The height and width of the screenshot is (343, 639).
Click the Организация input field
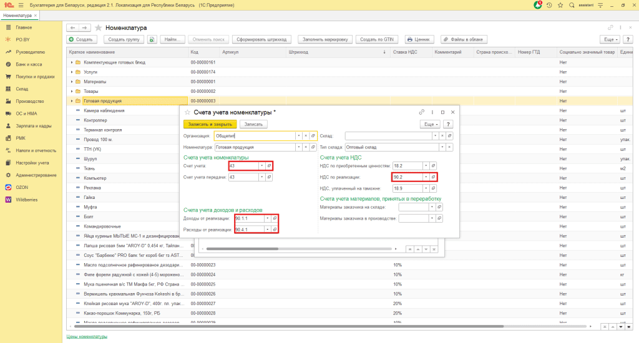tap(255, 136)
